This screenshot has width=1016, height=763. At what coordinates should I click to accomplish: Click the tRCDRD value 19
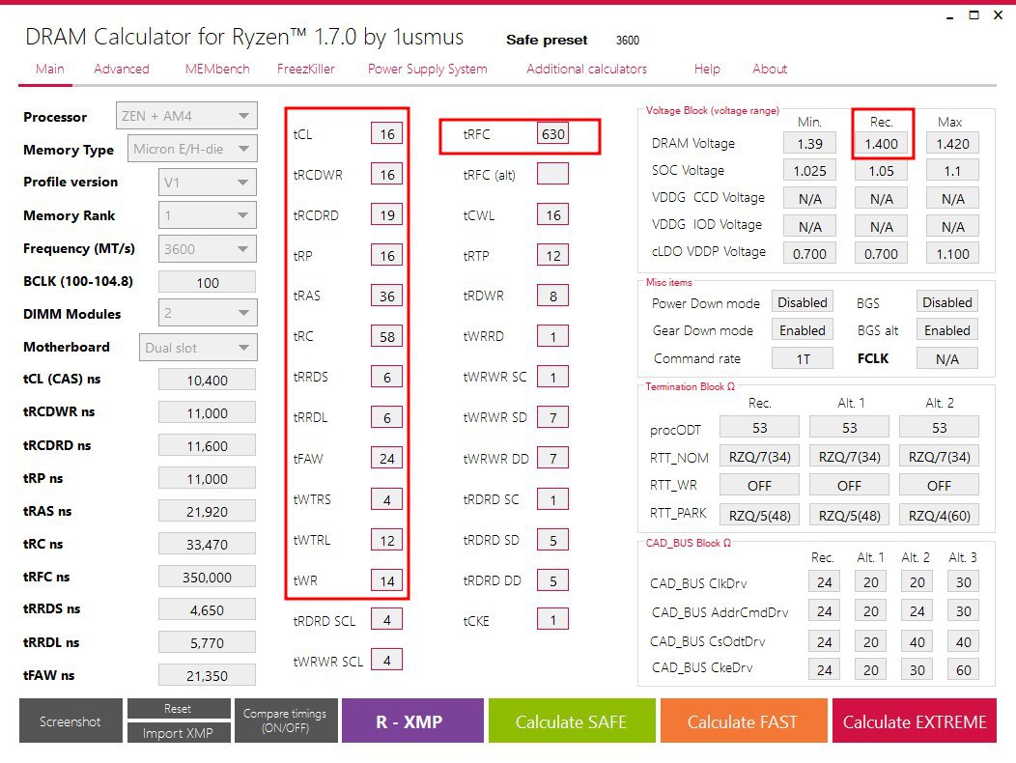point(387,214)
